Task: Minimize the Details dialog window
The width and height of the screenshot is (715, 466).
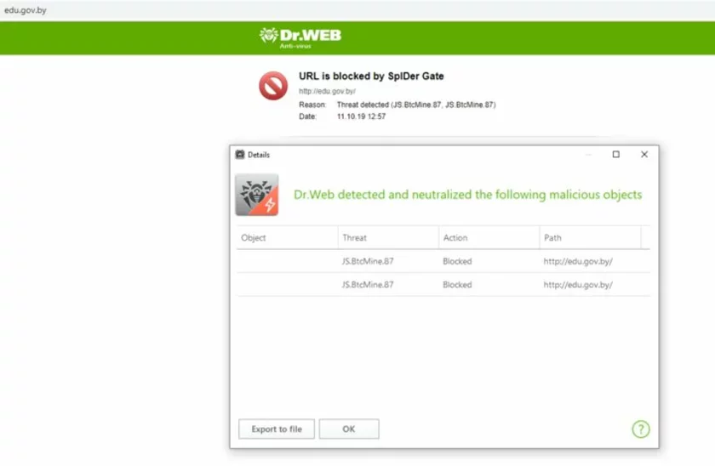Action: 588,155
